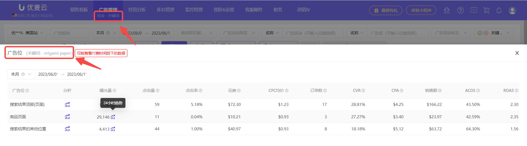The image size is (527, 146).
Task: Click help icon beside 本月 in panel
Action: 23,74
